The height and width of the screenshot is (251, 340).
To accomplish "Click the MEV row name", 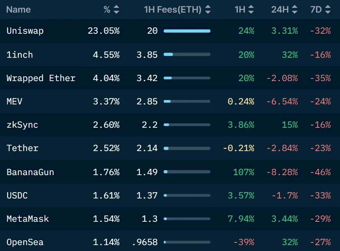I will (14, 101).
